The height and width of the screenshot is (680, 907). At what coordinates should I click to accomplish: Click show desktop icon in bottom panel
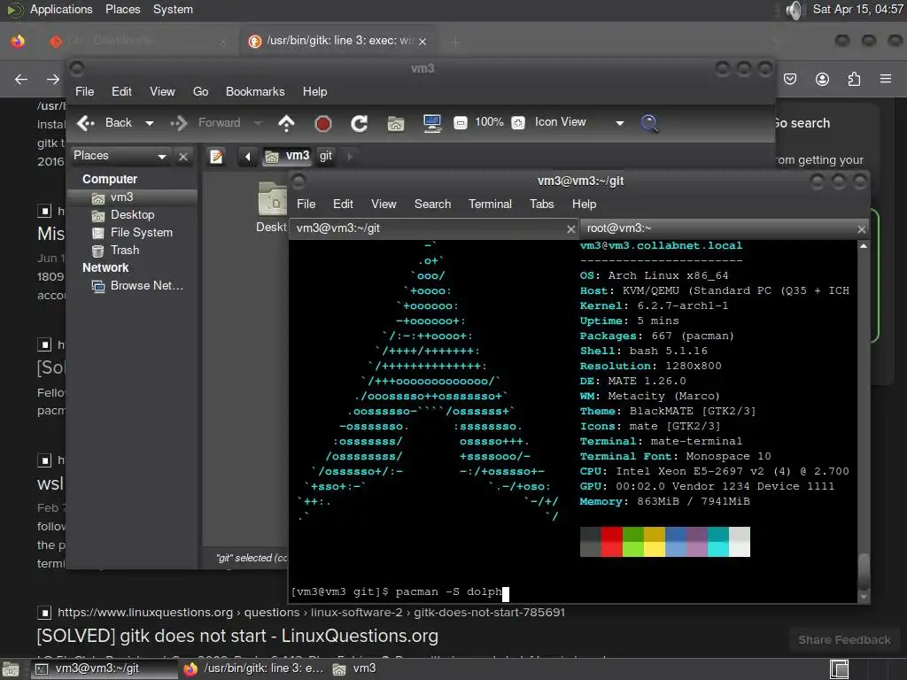point(11,669)
